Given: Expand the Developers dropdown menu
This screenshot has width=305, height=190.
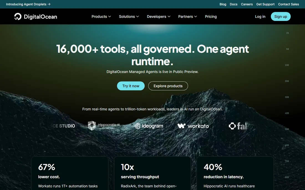Looking at the screenshot, I should pos(159,17).
